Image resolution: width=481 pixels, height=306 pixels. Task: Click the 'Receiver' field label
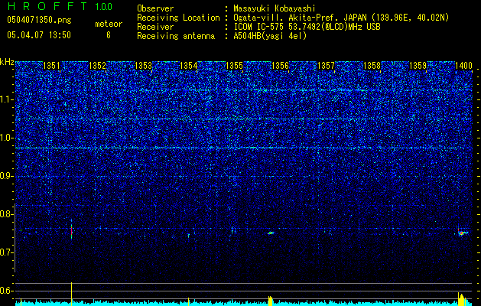[155, 27]
